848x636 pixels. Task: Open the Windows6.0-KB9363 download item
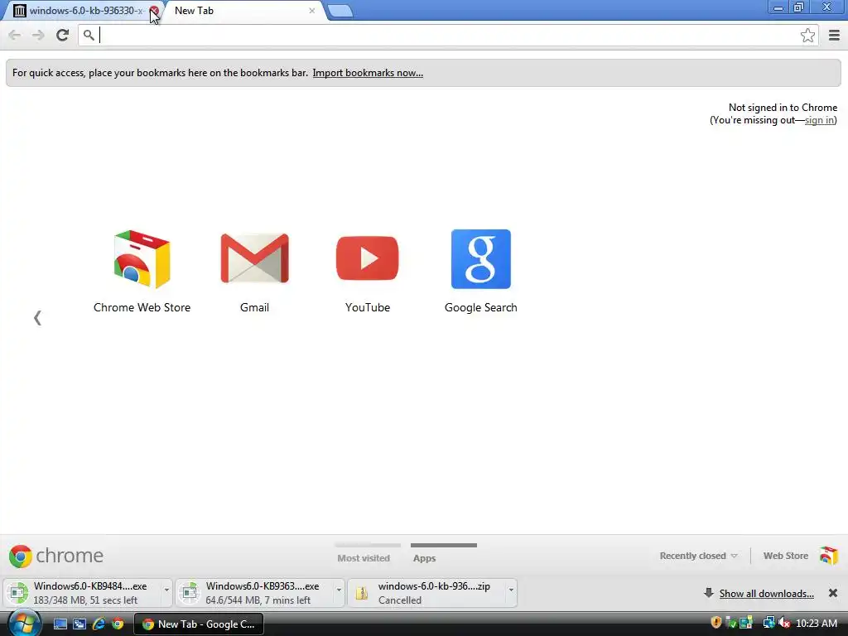pyautogui.click(x=255, y=593)
